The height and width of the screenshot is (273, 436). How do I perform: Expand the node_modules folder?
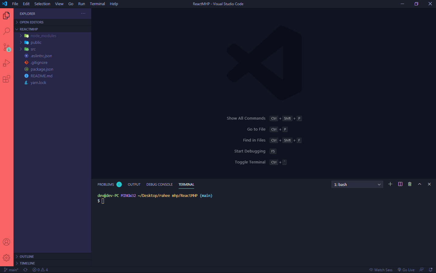point(52,36)
